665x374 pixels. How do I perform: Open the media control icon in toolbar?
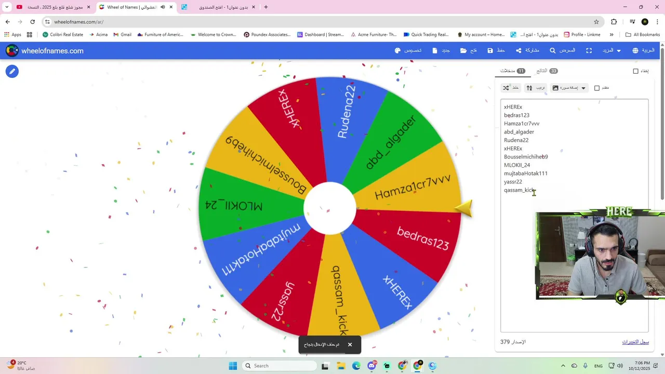[632, 22]
